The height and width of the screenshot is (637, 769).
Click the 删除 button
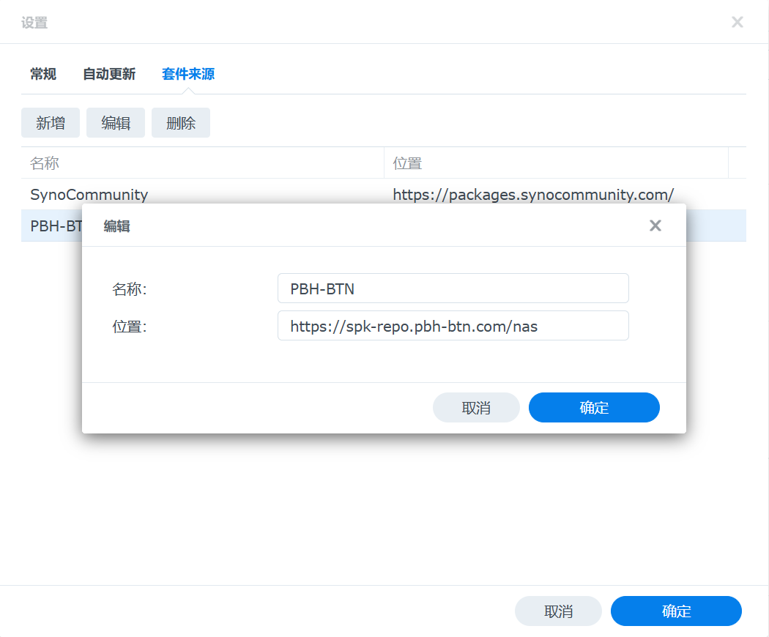[181, 123]
